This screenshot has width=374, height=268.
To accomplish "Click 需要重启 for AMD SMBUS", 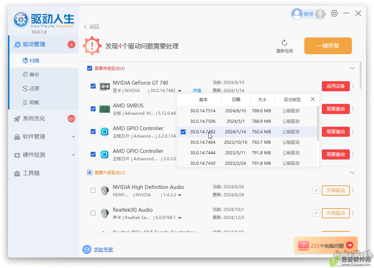I will 335,109.
